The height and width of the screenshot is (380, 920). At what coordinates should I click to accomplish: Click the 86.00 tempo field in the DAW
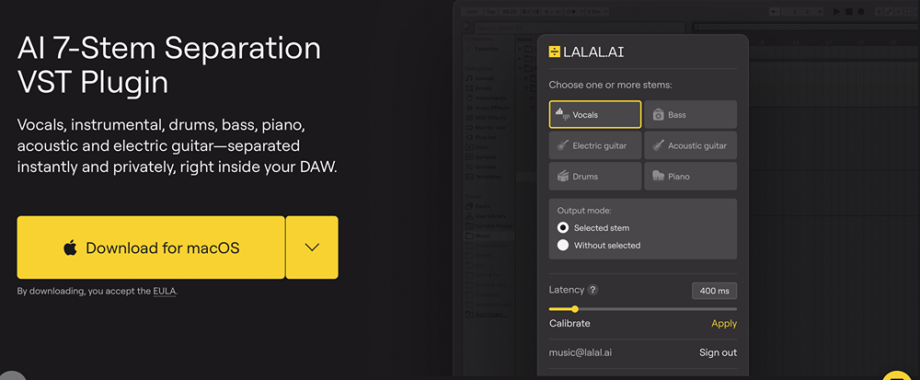tap(510, 12)
